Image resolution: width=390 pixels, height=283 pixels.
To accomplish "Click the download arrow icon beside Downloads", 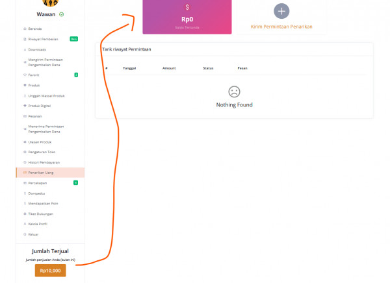I will point(25,50).
